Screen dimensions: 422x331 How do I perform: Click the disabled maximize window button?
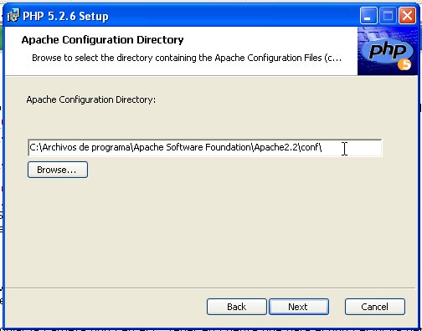tap(388, 16)
